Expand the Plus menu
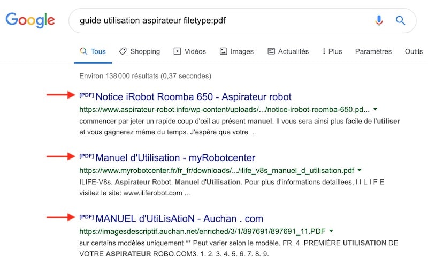This screenshot has width=428, height=265. tap(332, 51)
